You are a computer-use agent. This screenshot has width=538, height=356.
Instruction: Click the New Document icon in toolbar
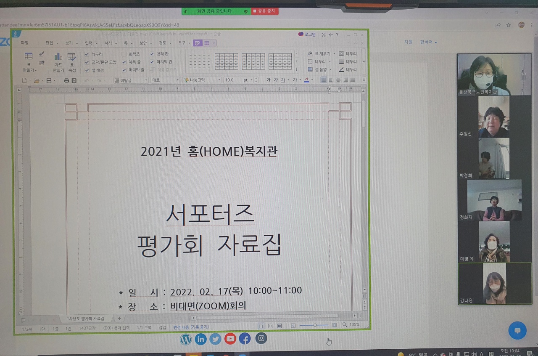[24, 80]
